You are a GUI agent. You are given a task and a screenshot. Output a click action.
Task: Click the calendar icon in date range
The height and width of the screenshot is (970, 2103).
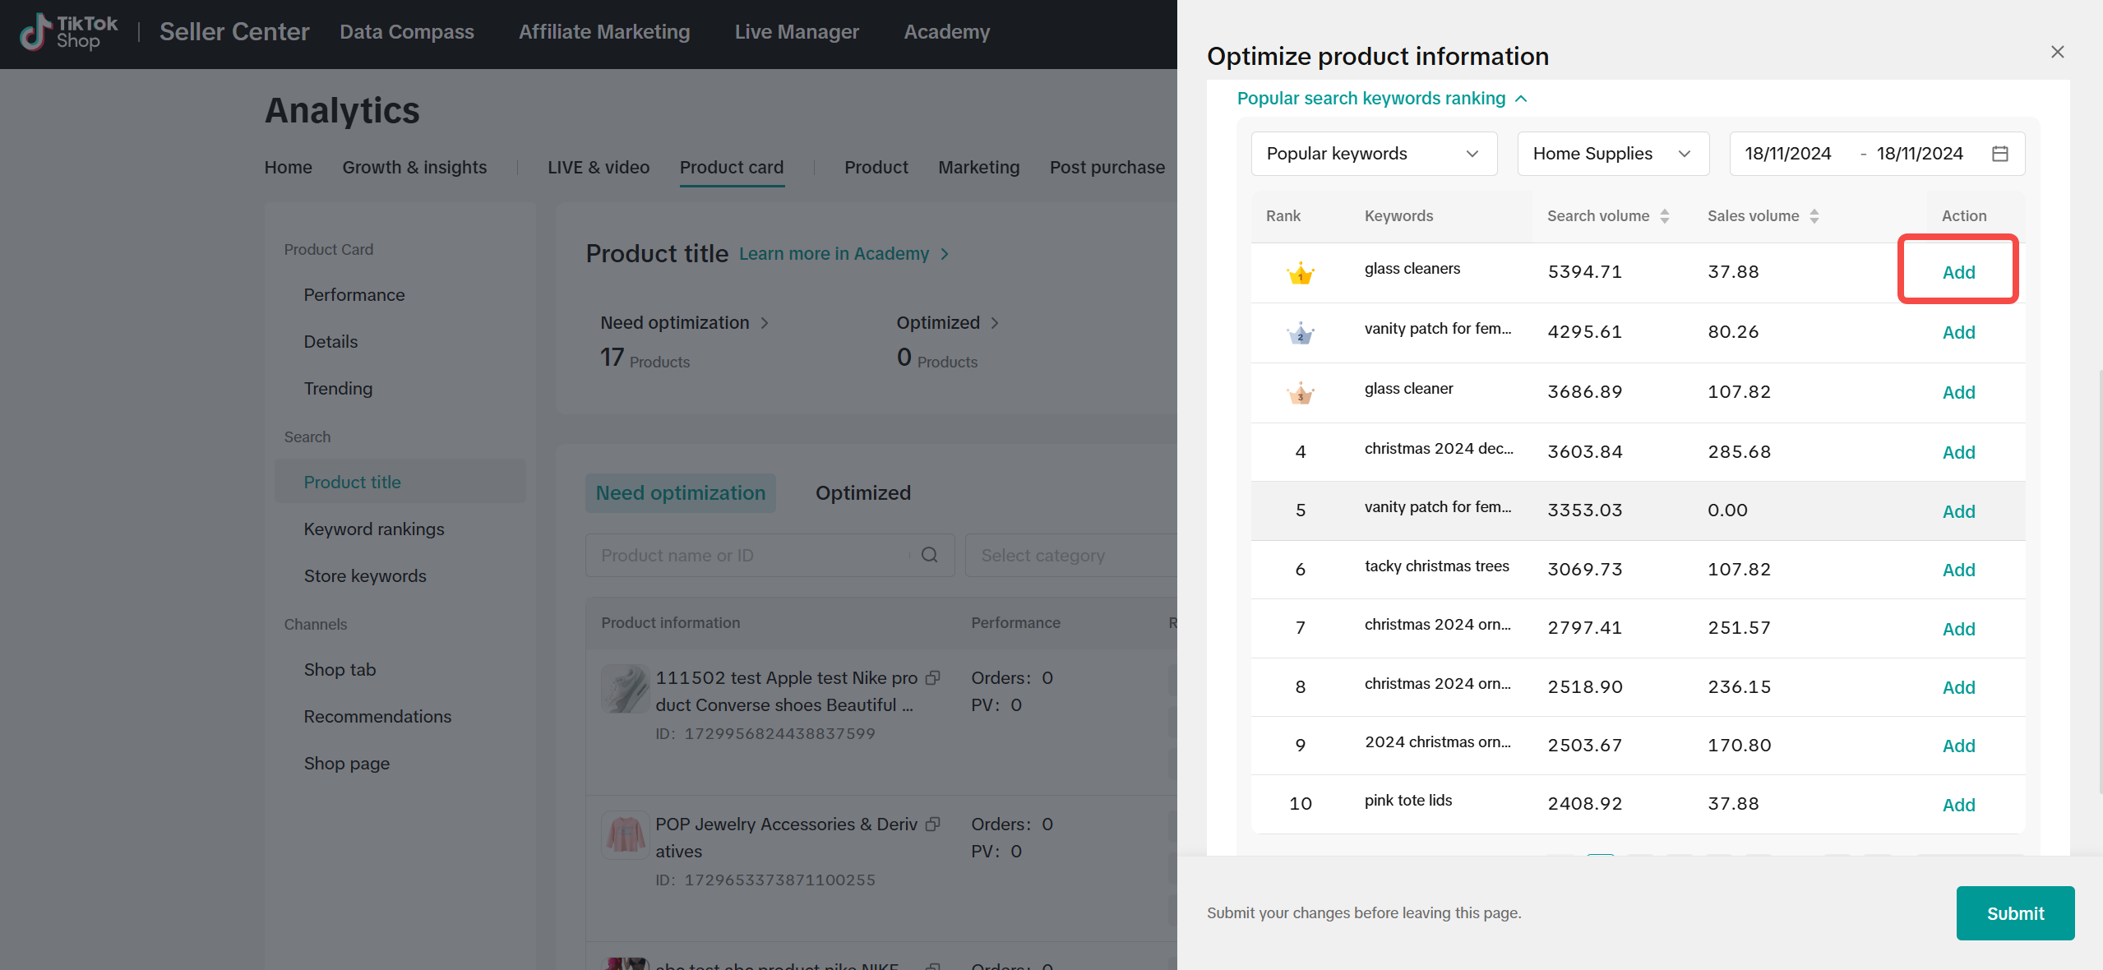[x=2000, y=154]
